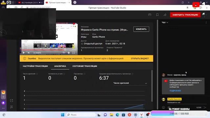Mute the stream preview volume icon

[x=29, y=53]
